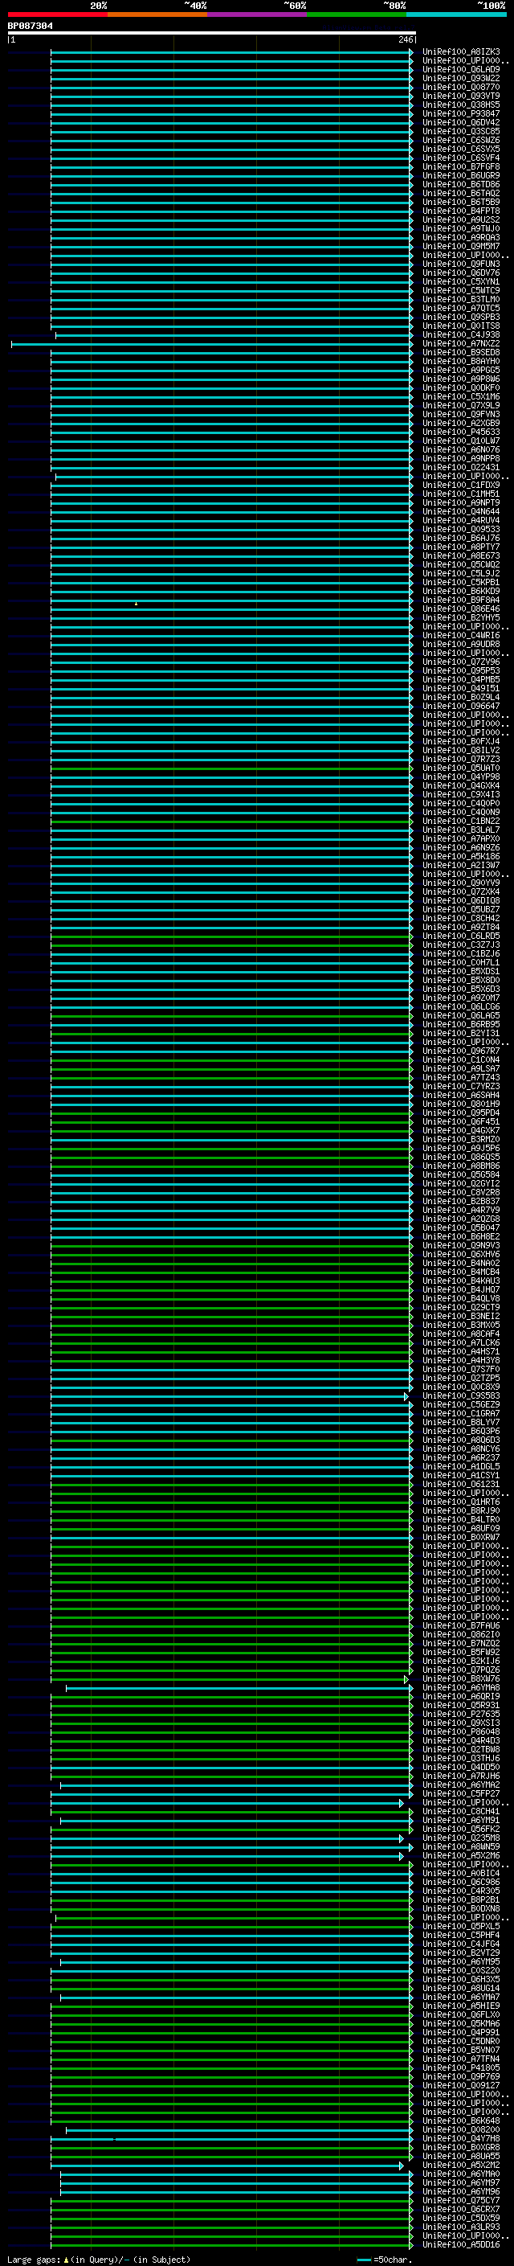Viewport: 514px width, 2266px height.
Task: Select the label UniRef100_Q6DV42
Action: 461,122
